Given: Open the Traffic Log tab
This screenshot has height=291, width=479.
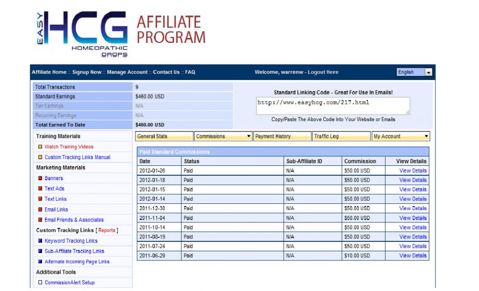Looking at the screenshot, I should [341, 136].
